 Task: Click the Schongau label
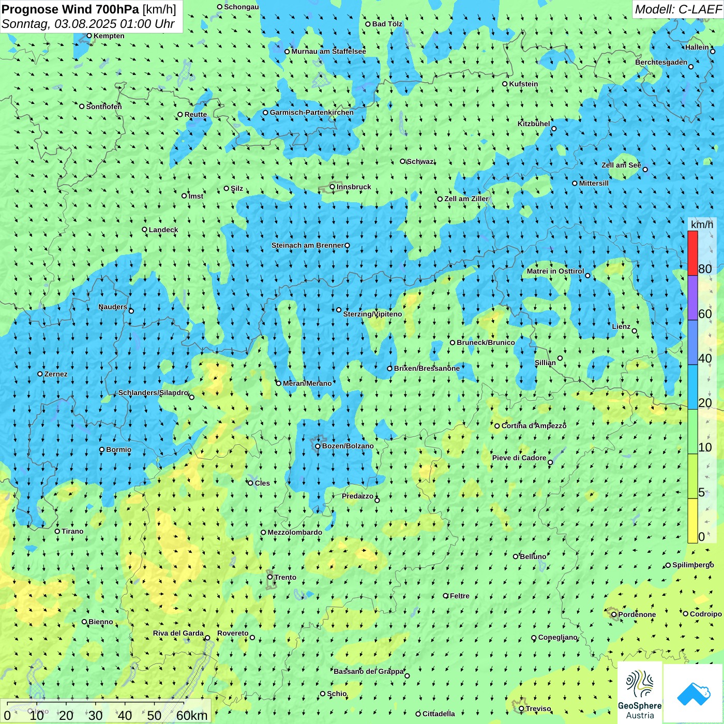point(241,7)
